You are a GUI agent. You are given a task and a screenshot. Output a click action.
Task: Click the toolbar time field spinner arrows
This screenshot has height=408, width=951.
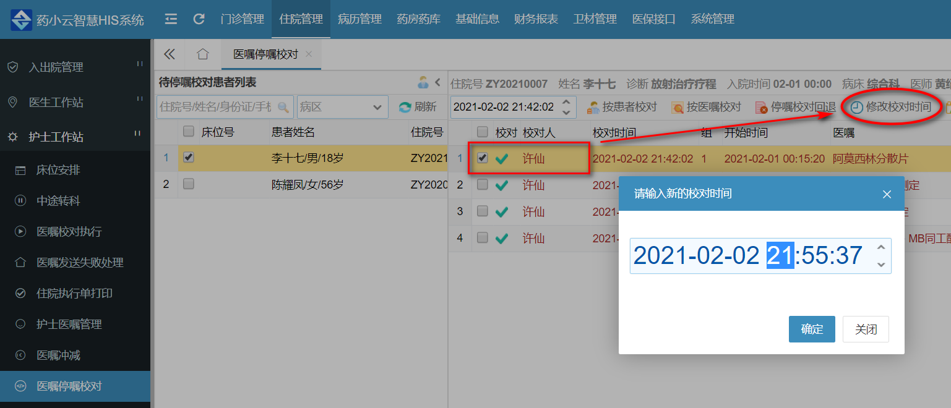click(x=566, y=107)
